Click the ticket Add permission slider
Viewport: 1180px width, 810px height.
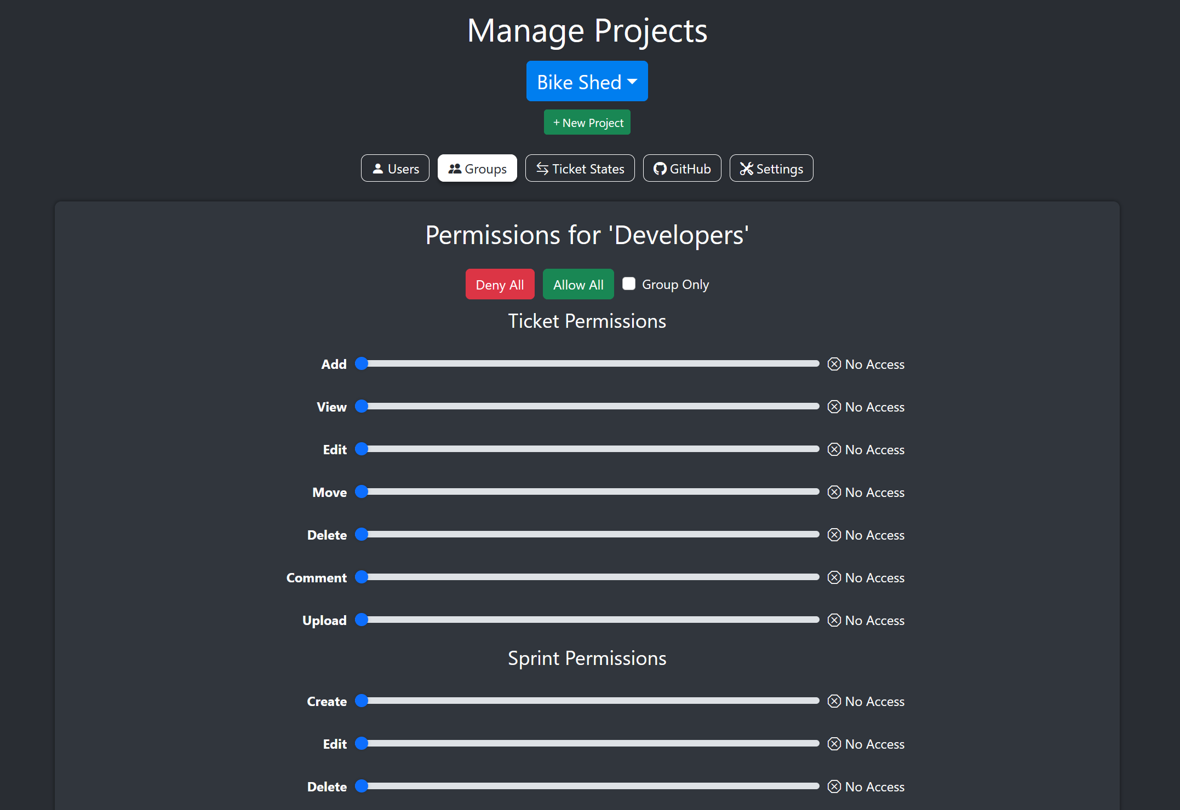click(x=587, y=364)
